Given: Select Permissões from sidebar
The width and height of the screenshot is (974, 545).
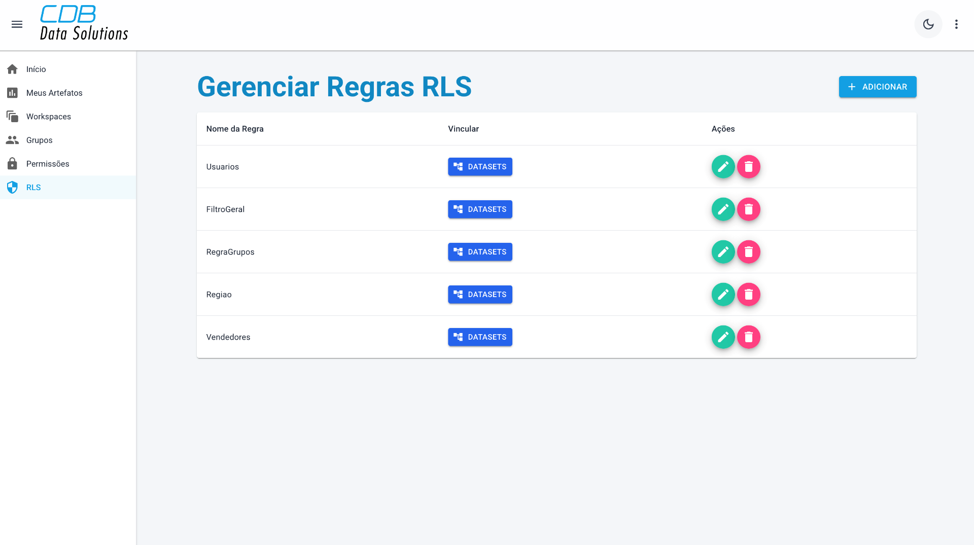Looking at the screenshot, I should 48,164.
